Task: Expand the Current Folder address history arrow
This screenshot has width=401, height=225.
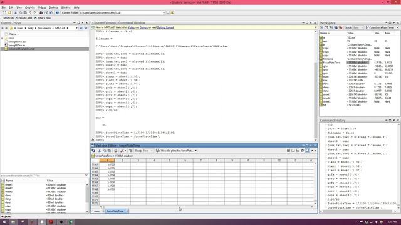Action: (x=76, y=28)
